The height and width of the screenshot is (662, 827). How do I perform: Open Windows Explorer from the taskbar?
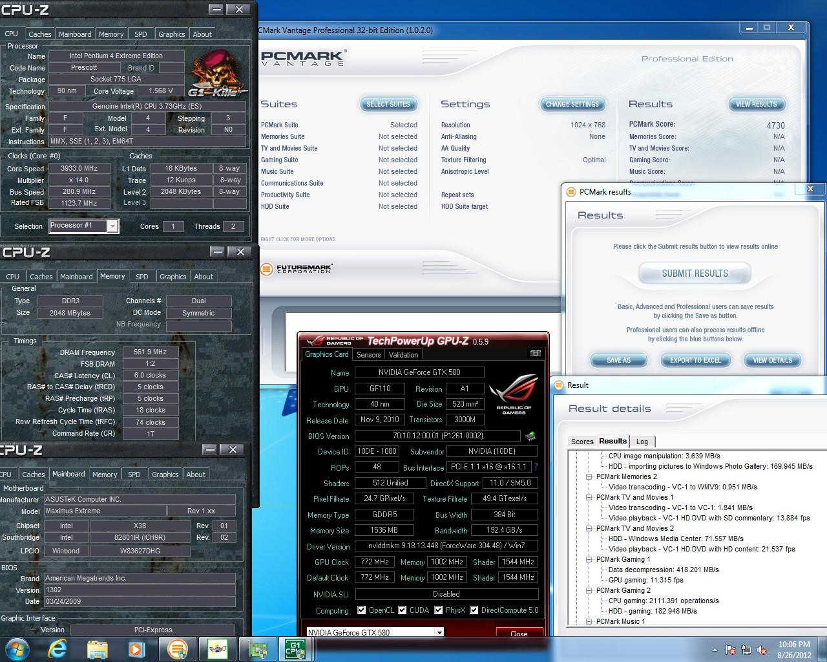click(97, 648)
